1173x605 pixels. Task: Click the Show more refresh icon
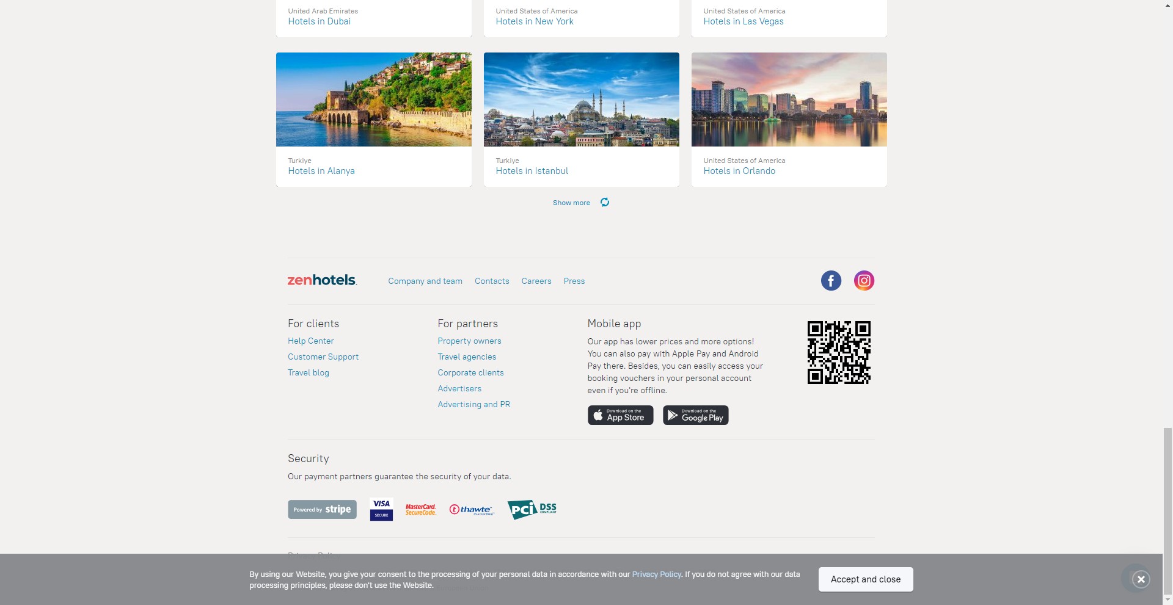[605, 203]
